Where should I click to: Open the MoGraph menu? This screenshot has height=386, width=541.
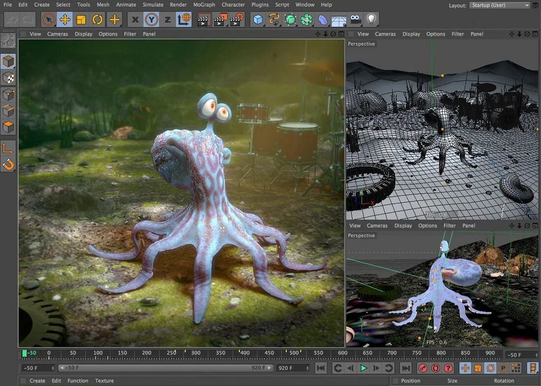pyautogui.click(x=204, y=4)
